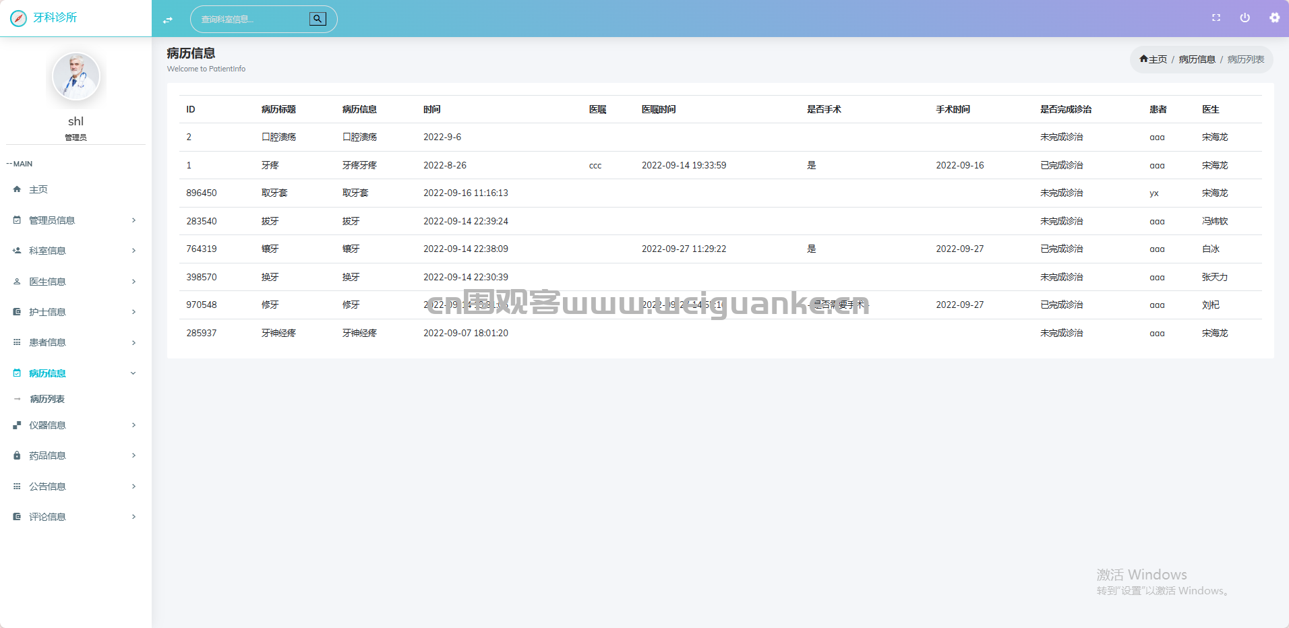Viewport: 1289px width, 628px height.
Task: Open the 护士信息 menu item
Action: [47, 312]
